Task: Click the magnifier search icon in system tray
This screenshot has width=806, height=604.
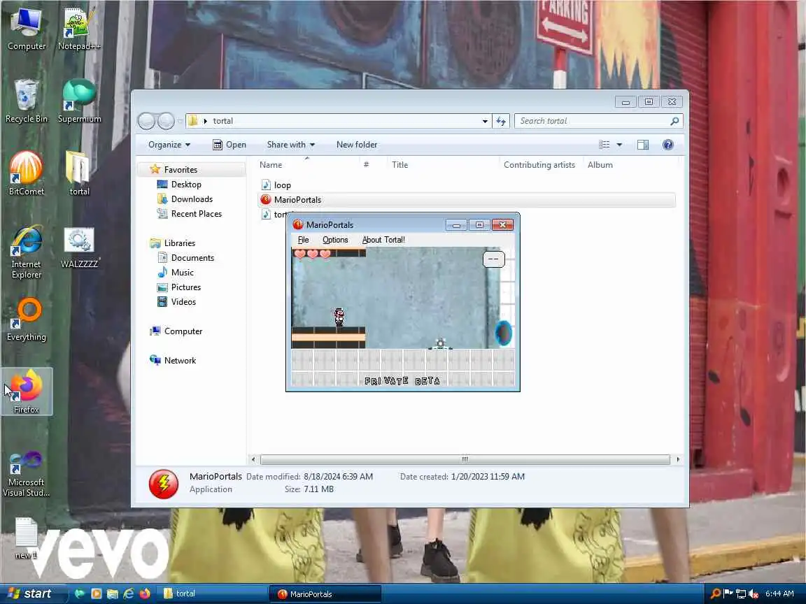Action: click(715, 594)
